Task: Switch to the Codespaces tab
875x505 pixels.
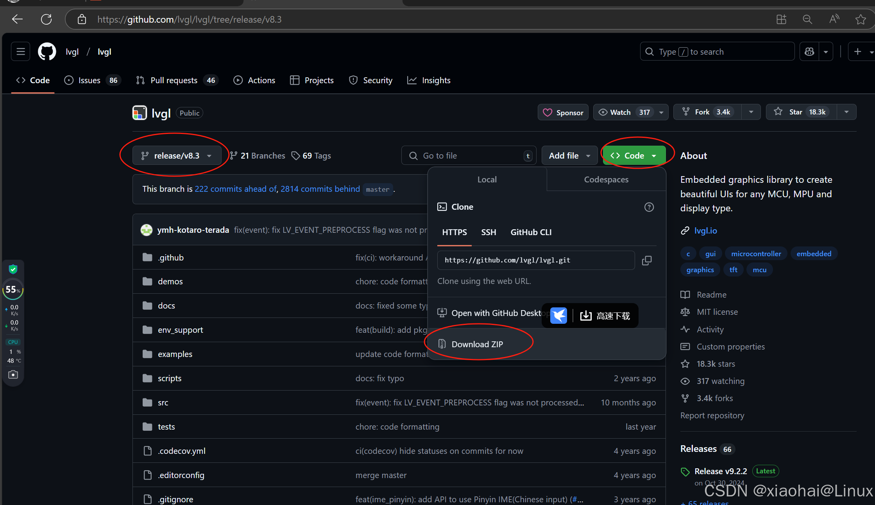Action: pos(606,180)
